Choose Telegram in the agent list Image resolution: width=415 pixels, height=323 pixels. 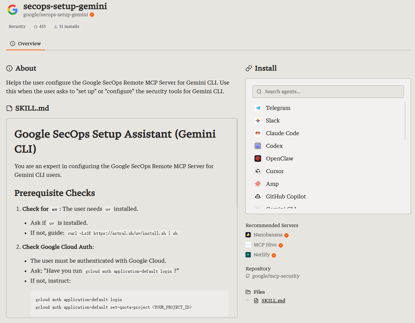[278, 108]
